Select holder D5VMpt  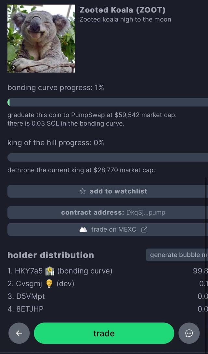click(x=26, y=296)
